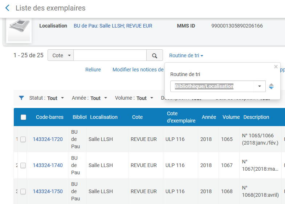Open barcode link 143324-1720

pyautogui.click(x=48, y=140)
